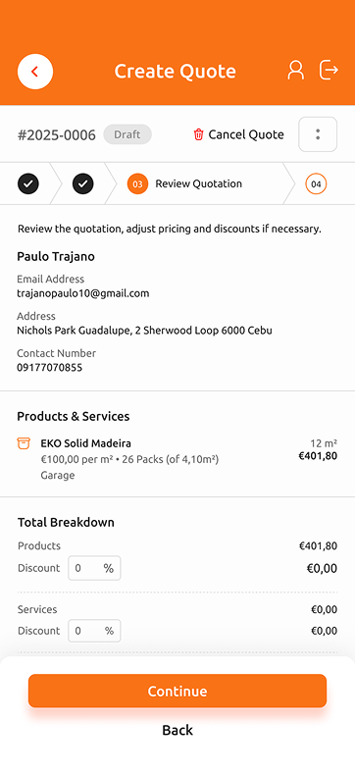This screenshot has height=773, width=355.
Task: Click the Draft status badge
Action: (127, 134)
